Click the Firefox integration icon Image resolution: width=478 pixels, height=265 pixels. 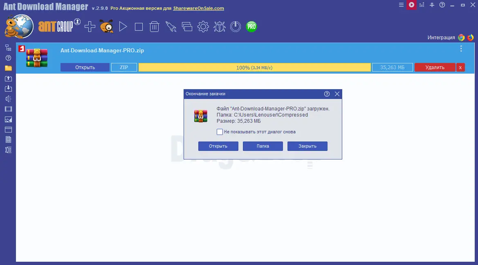tap(471, 38)
